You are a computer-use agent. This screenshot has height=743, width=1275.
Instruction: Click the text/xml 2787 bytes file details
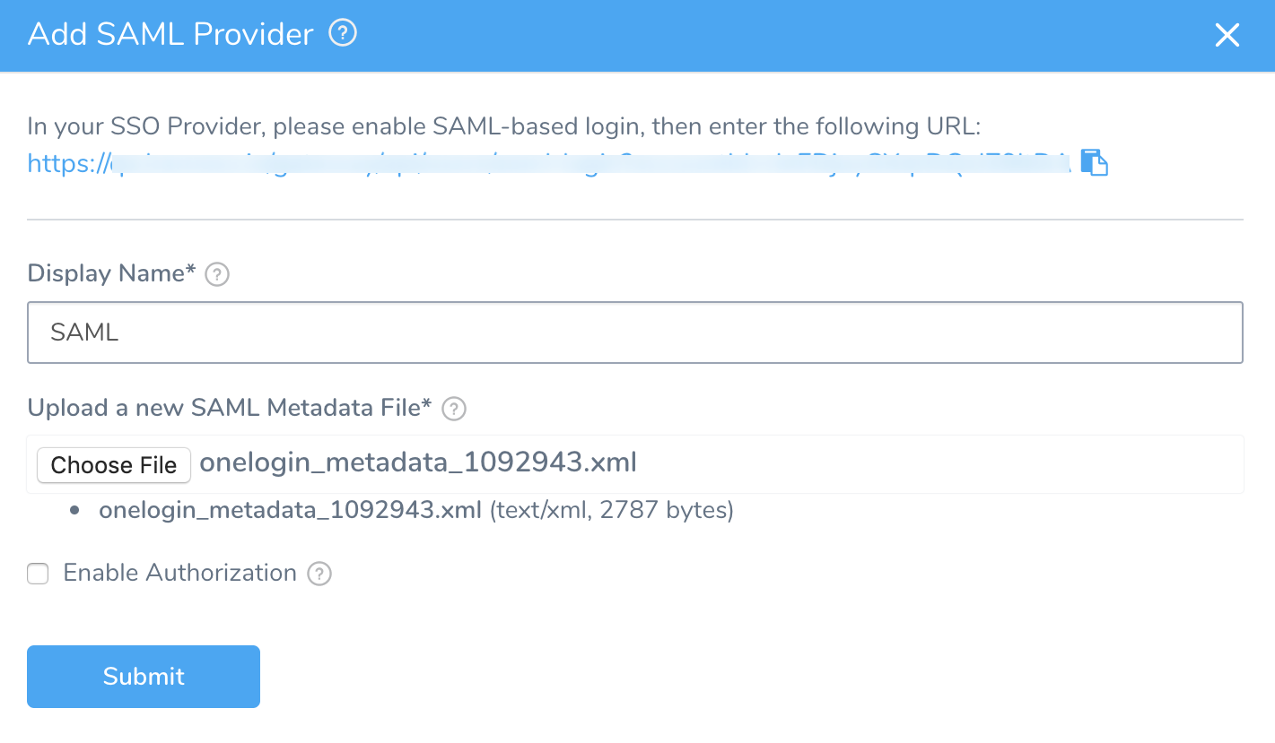tap(612, 510)
